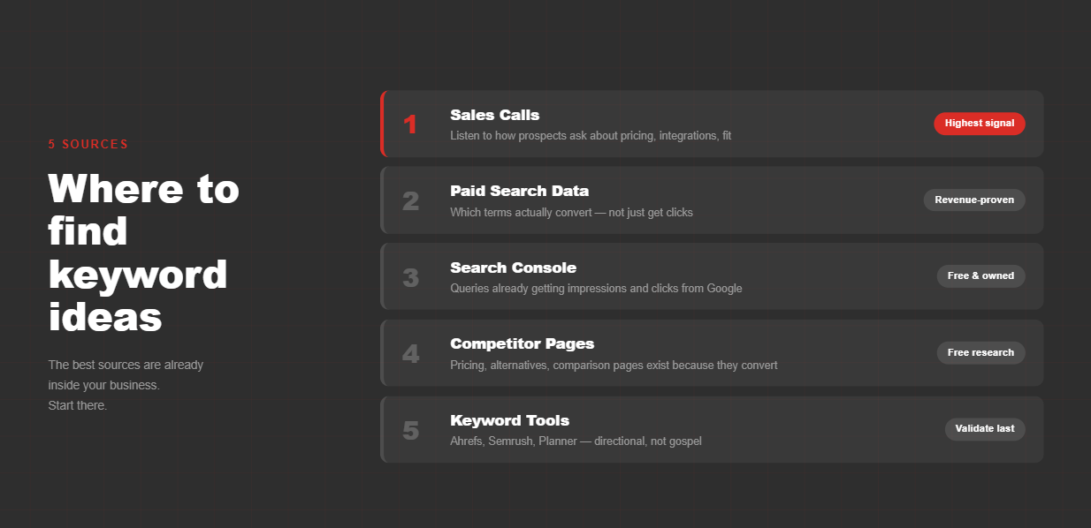Click the 5 SOURCES label
Image resolution: width=1091 pixels, height=528 pixels.
tap(88, 144)
